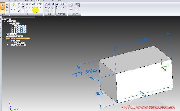Click the lower icon in the property text ribbon group
The image size is (180, 111).
point(57,7)
